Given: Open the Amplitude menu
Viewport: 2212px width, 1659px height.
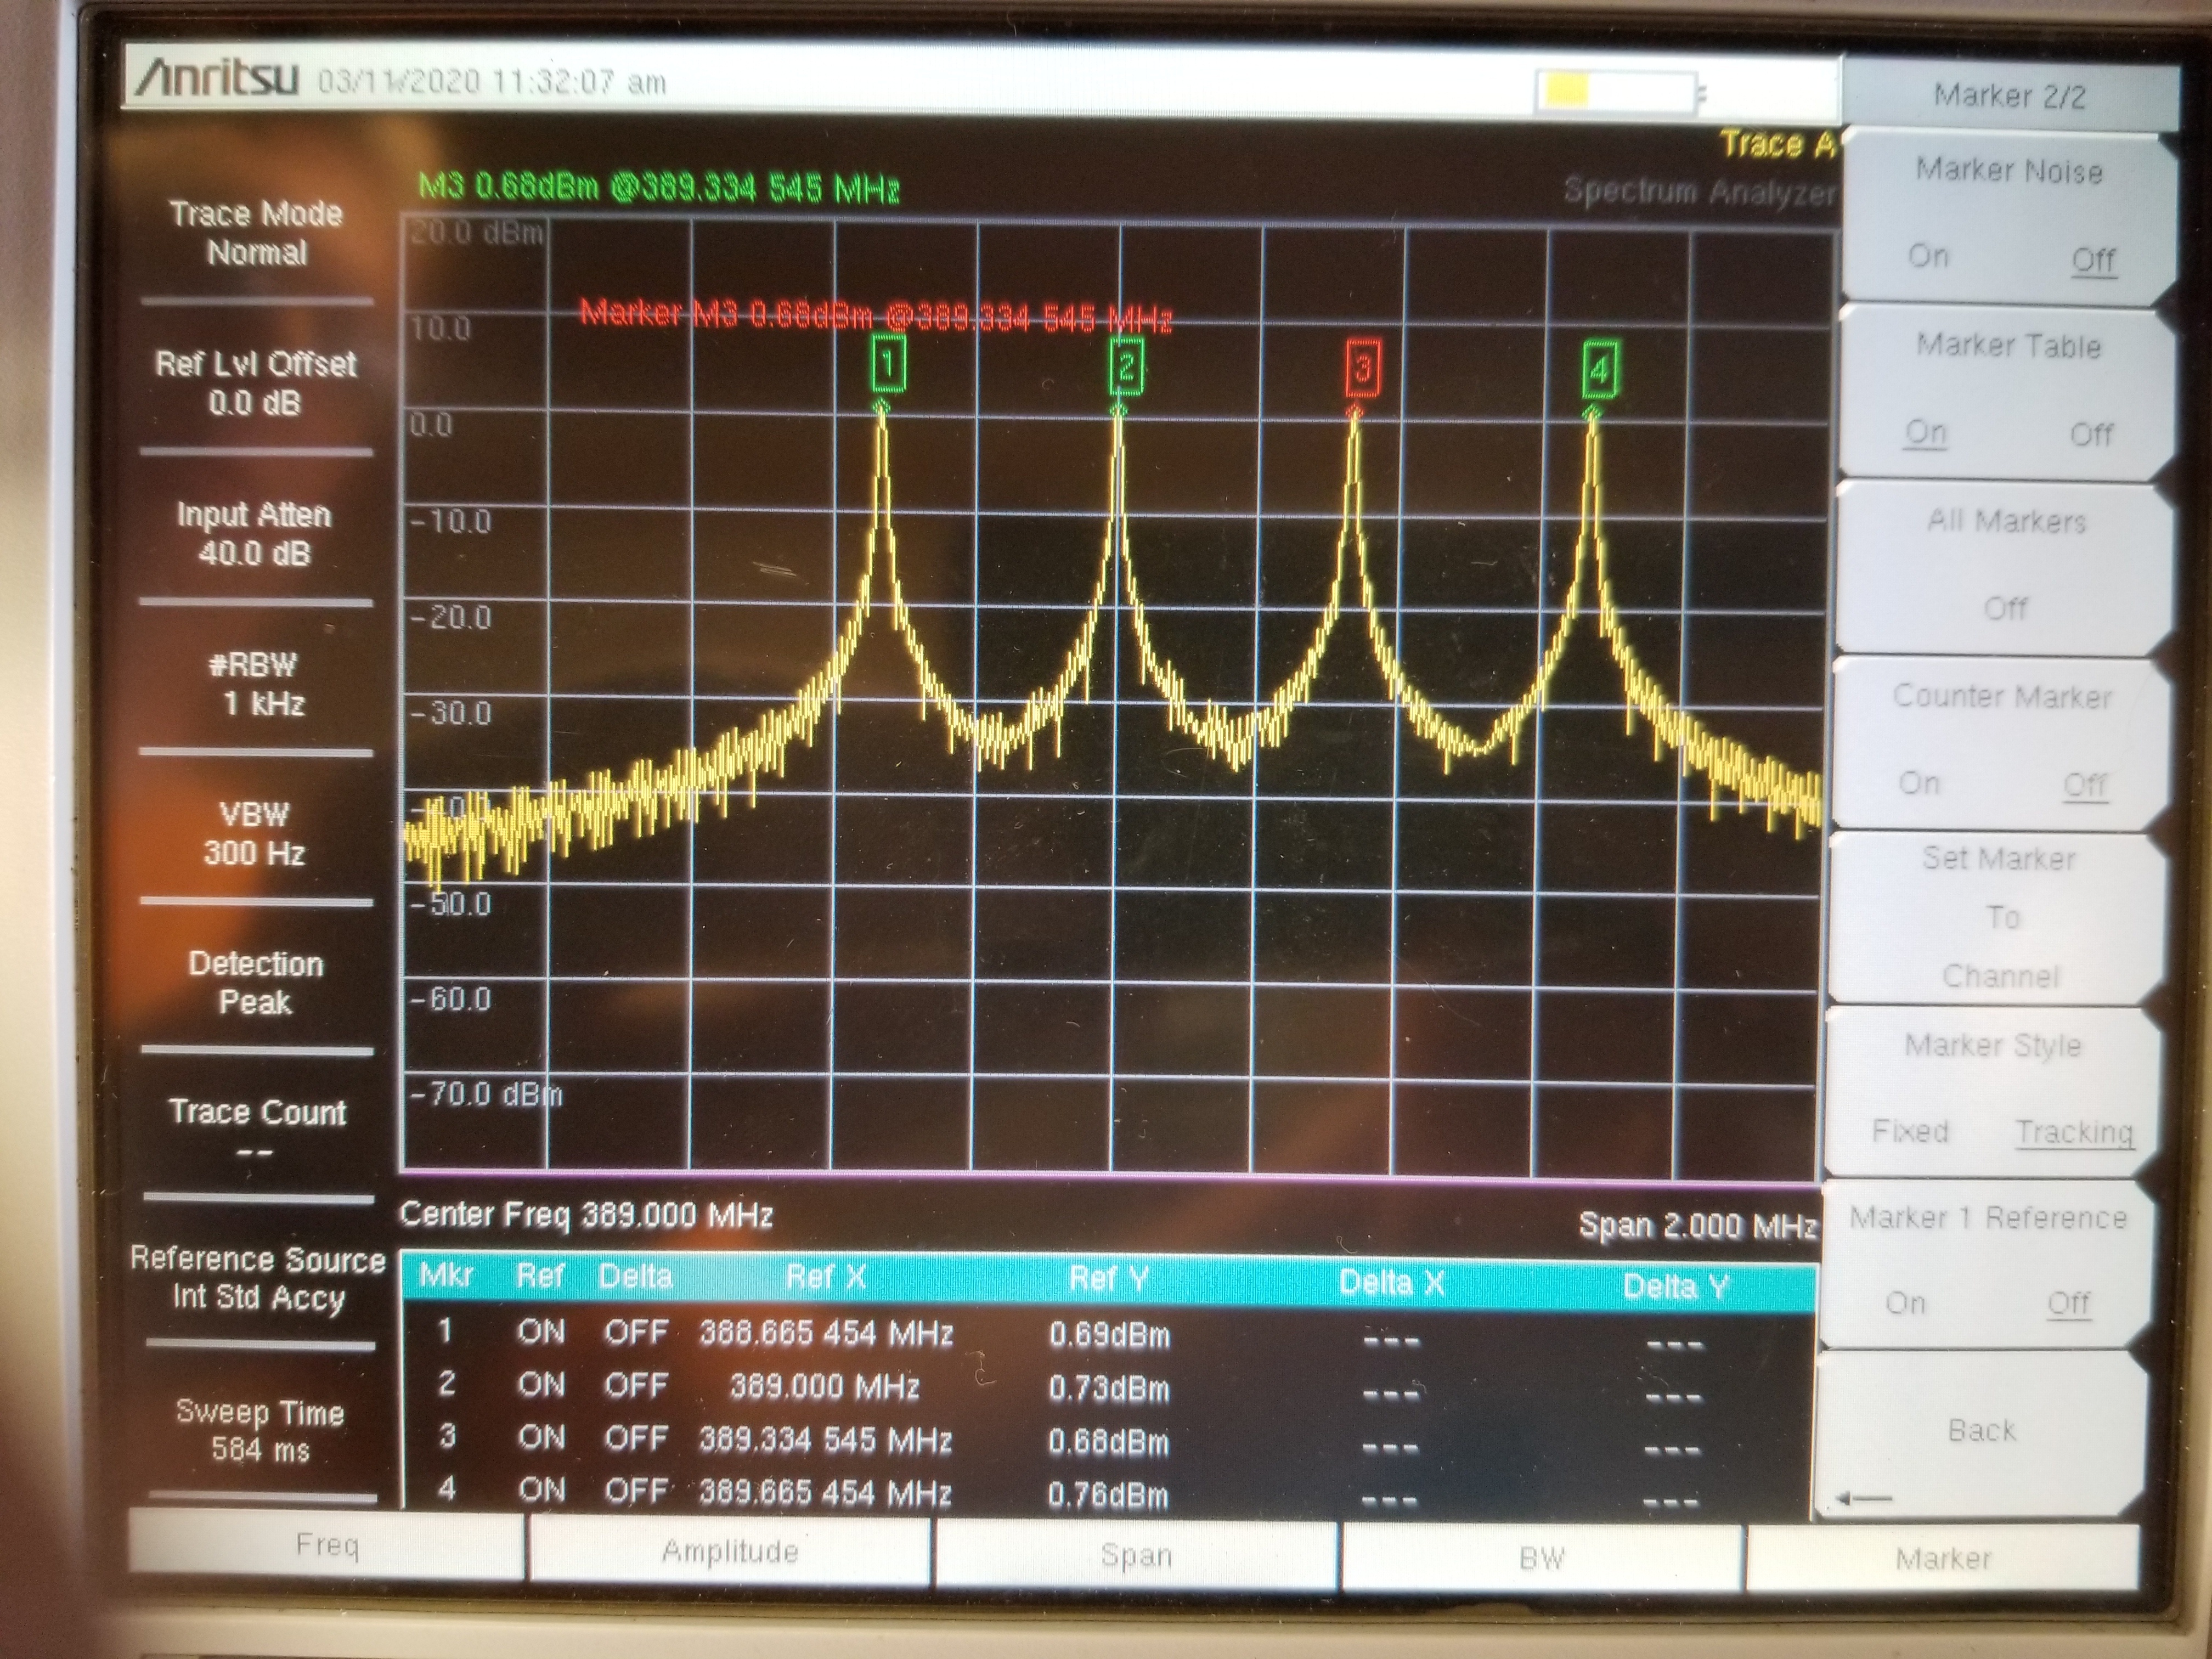Looking at the screenshot, I should click(730, 1551).
